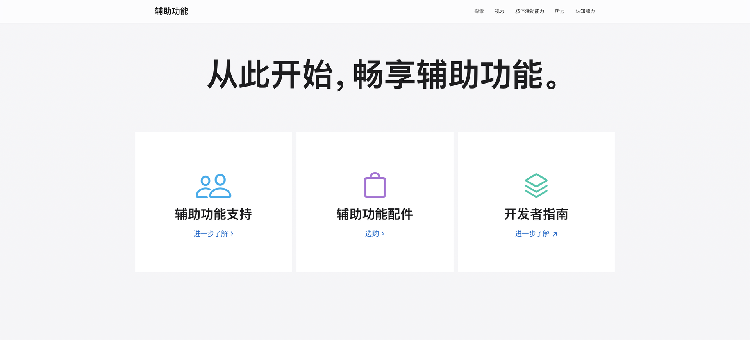The image size is (750, 340).
Task: Go to the 肢体活动能力 section
Action: 529,11
